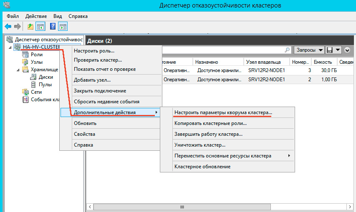This screenshot has width=356, height=212.
Task: Click the magnifier icon in search box
Action: click(287, 50)
